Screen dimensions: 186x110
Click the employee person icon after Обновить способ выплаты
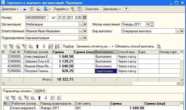pyautogui.click(x=159, y=46)
